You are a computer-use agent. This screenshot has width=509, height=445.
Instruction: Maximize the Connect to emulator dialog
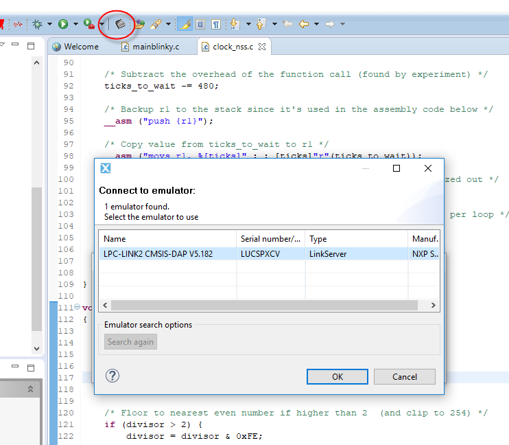click(x=396, y=168)
